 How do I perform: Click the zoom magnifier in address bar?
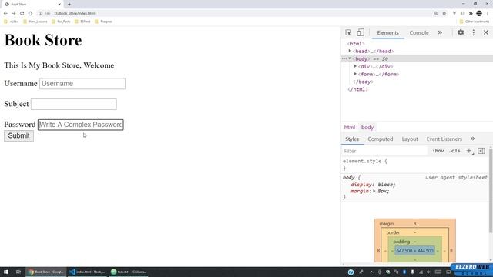[436, 14]
